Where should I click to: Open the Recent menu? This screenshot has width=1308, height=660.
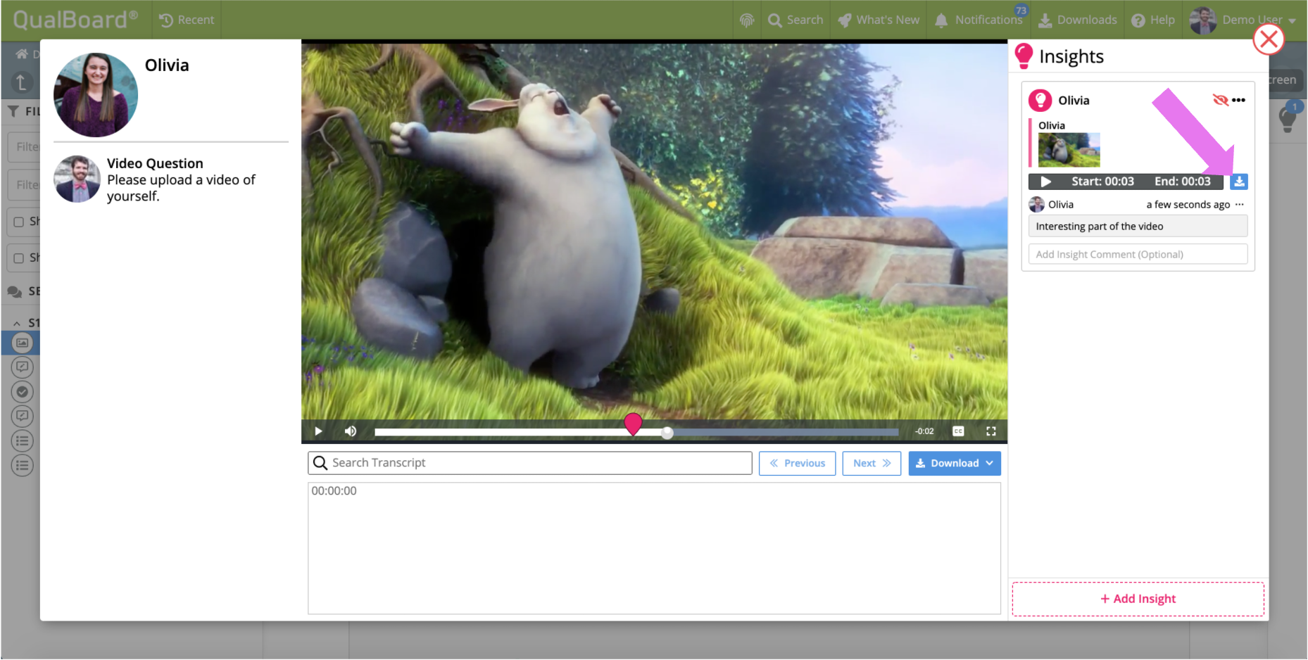tap(187, 20)
